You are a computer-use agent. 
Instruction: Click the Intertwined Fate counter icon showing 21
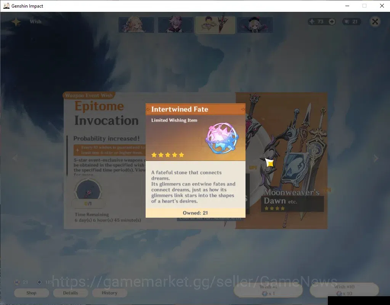click(347, 22)
